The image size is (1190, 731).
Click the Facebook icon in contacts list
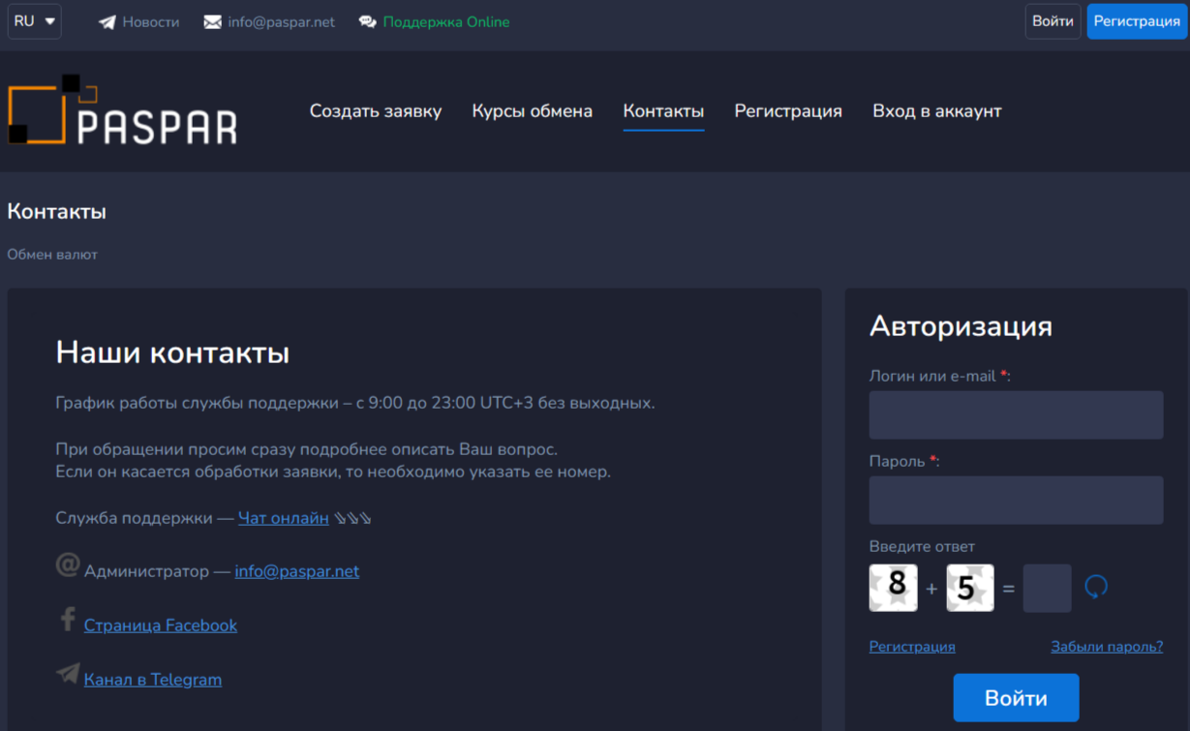(x=68, y=620)
